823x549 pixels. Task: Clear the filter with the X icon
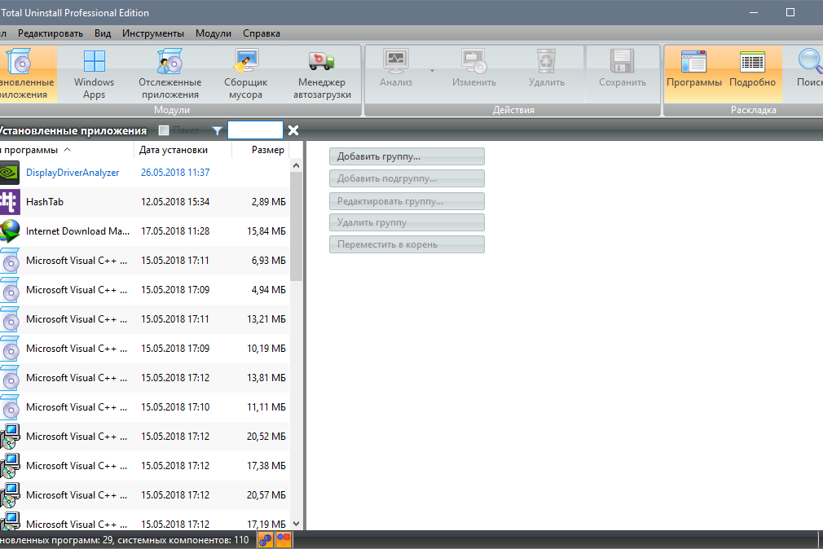[293, 130]
